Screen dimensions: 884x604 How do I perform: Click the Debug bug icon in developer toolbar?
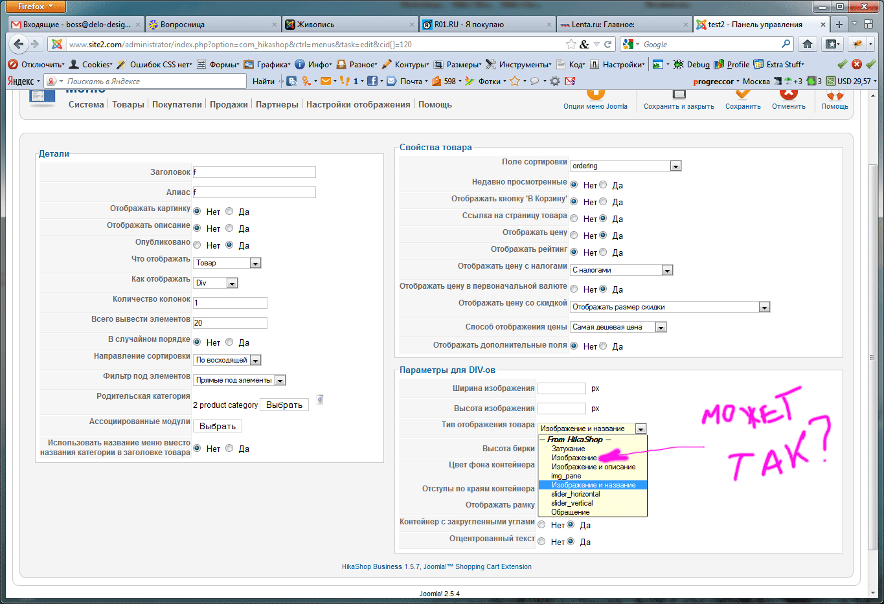pyautogui.click(x=679, y=64)
